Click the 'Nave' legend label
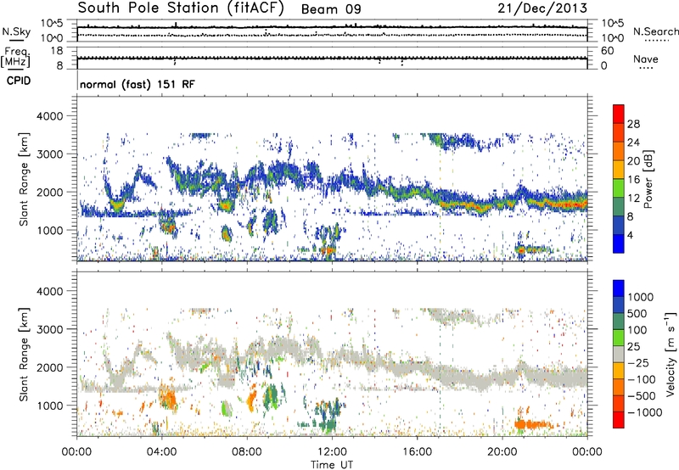Viewport: 679px width, 470px height. pyautogui.click(x=645, y=59)
